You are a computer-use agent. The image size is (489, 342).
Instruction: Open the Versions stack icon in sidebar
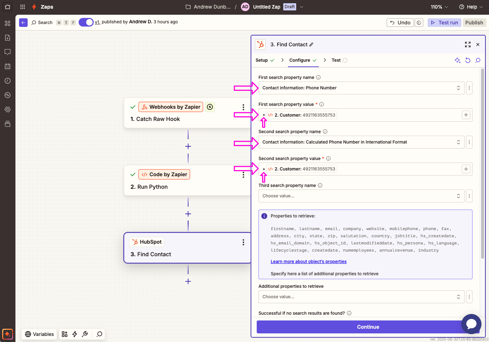tap(8, 124)
